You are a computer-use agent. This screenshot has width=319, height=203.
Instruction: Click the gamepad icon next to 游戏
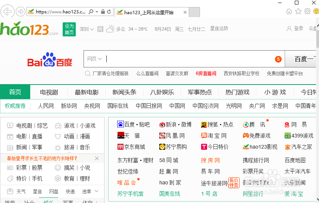click(58, 126)
